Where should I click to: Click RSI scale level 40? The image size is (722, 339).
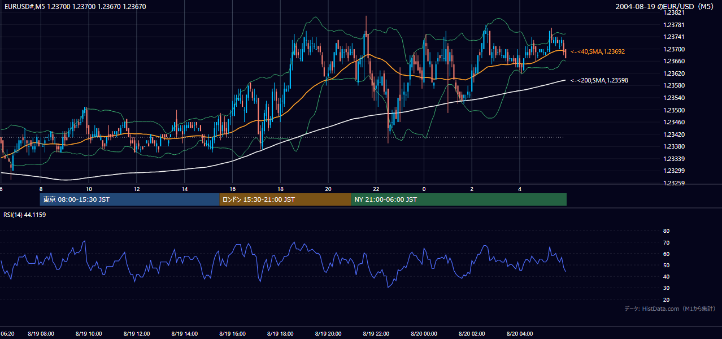click(x=666, y=276)
